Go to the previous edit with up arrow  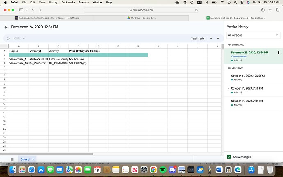click(x=211, y=39)
